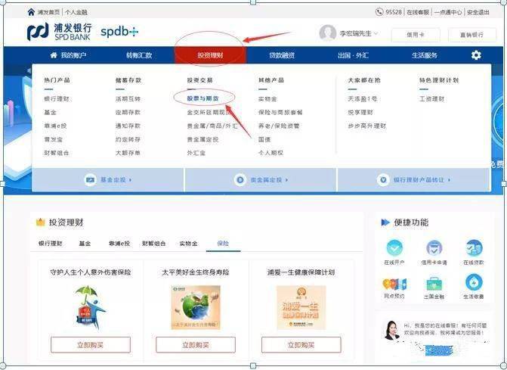
Task: Open 个人期权 under 其他产品
Action: (x=271, y=153)
